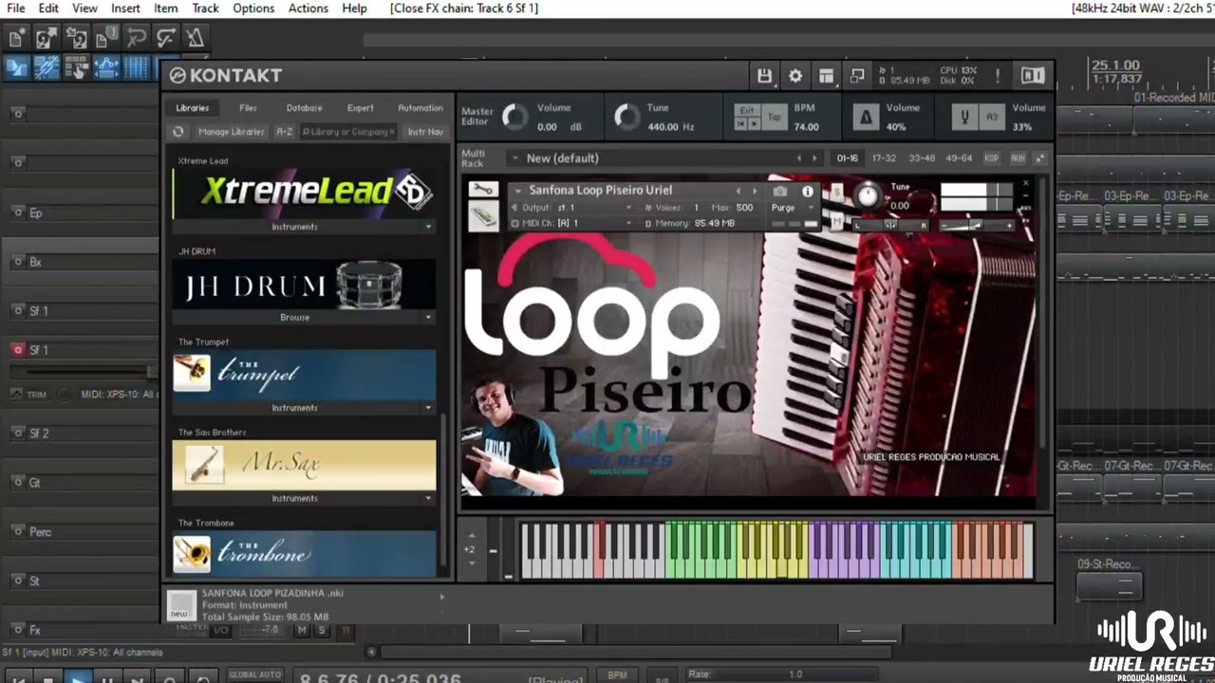Open REAPER Actions menu
The height and width of the screenshot is (683, 1215).
[308, 8]
